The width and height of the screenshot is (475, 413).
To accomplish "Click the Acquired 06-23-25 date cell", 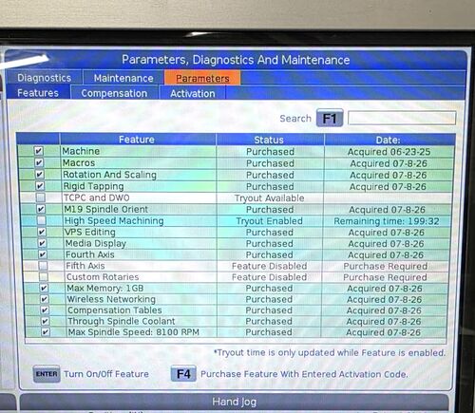I will pos(389,152).
